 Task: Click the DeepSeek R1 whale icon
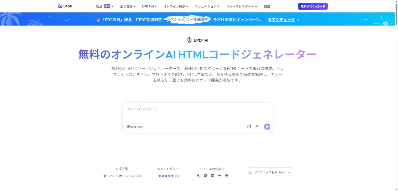(121, 176)
